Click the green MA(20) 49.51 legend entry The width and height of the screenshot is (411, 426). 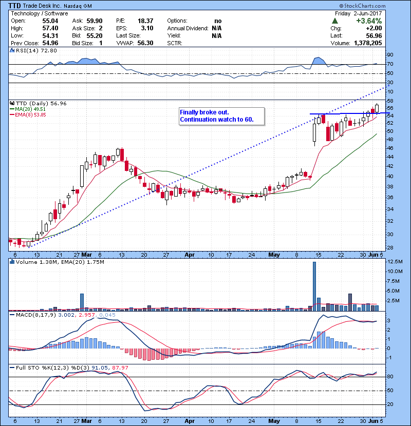click(x=28, y=109)
